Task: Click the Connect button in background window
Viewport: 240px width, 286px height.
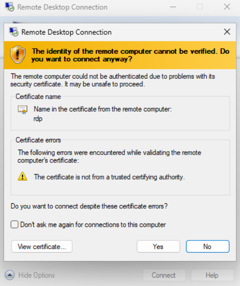Action: coord(164,275)
